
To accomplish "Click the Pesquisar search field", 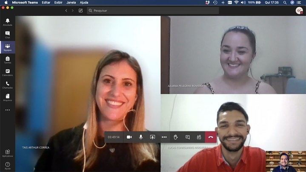I will point(153,11).
